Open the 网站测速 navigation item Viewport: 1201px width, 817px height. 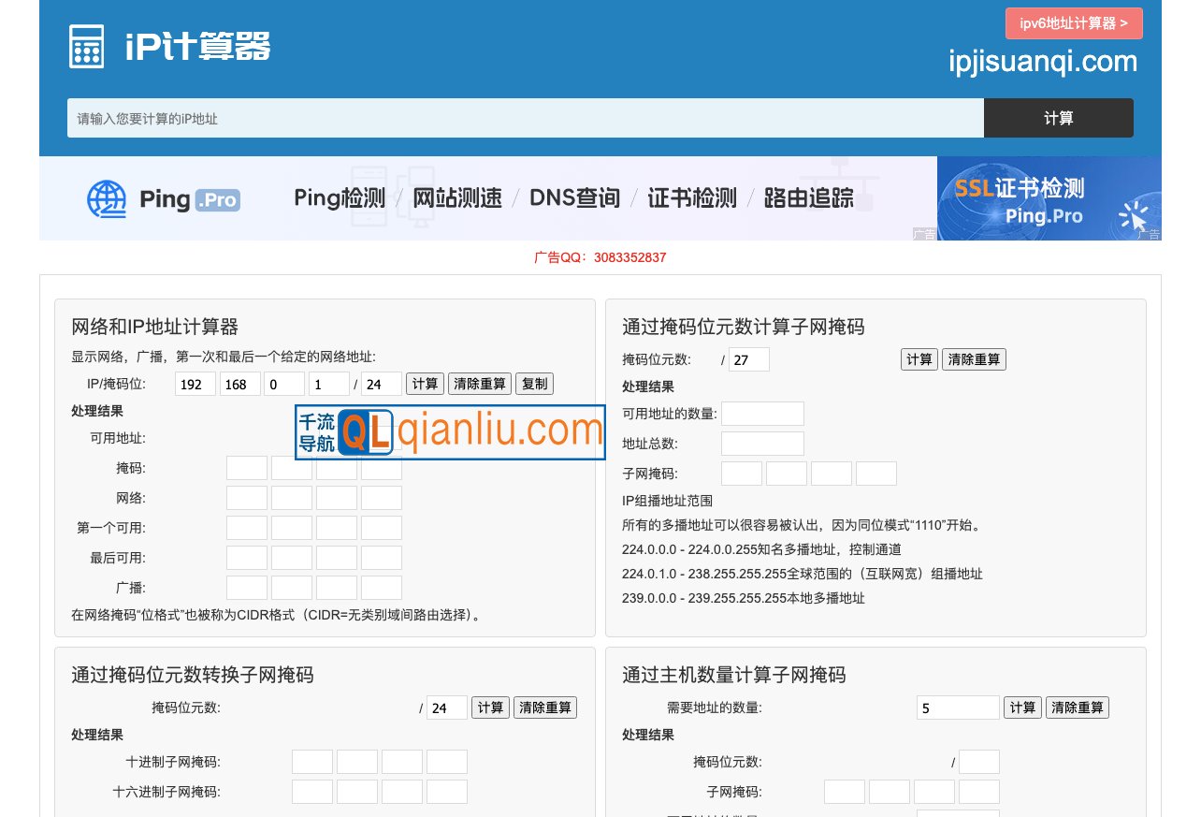click(x=456, y=197)
